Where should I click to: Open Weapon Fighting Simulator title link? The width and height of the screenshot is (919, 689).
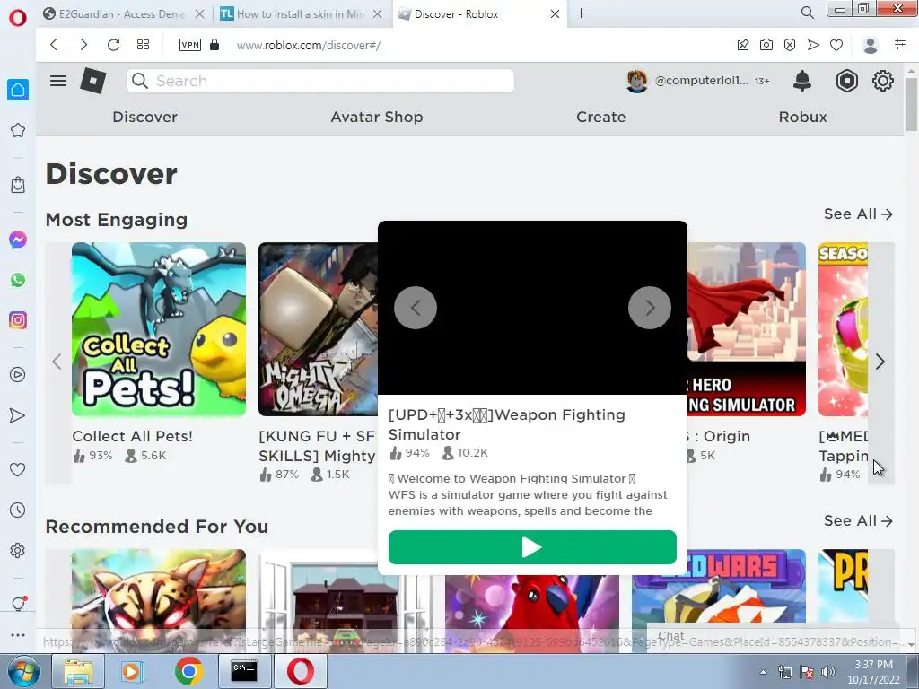tap(506, 424)
